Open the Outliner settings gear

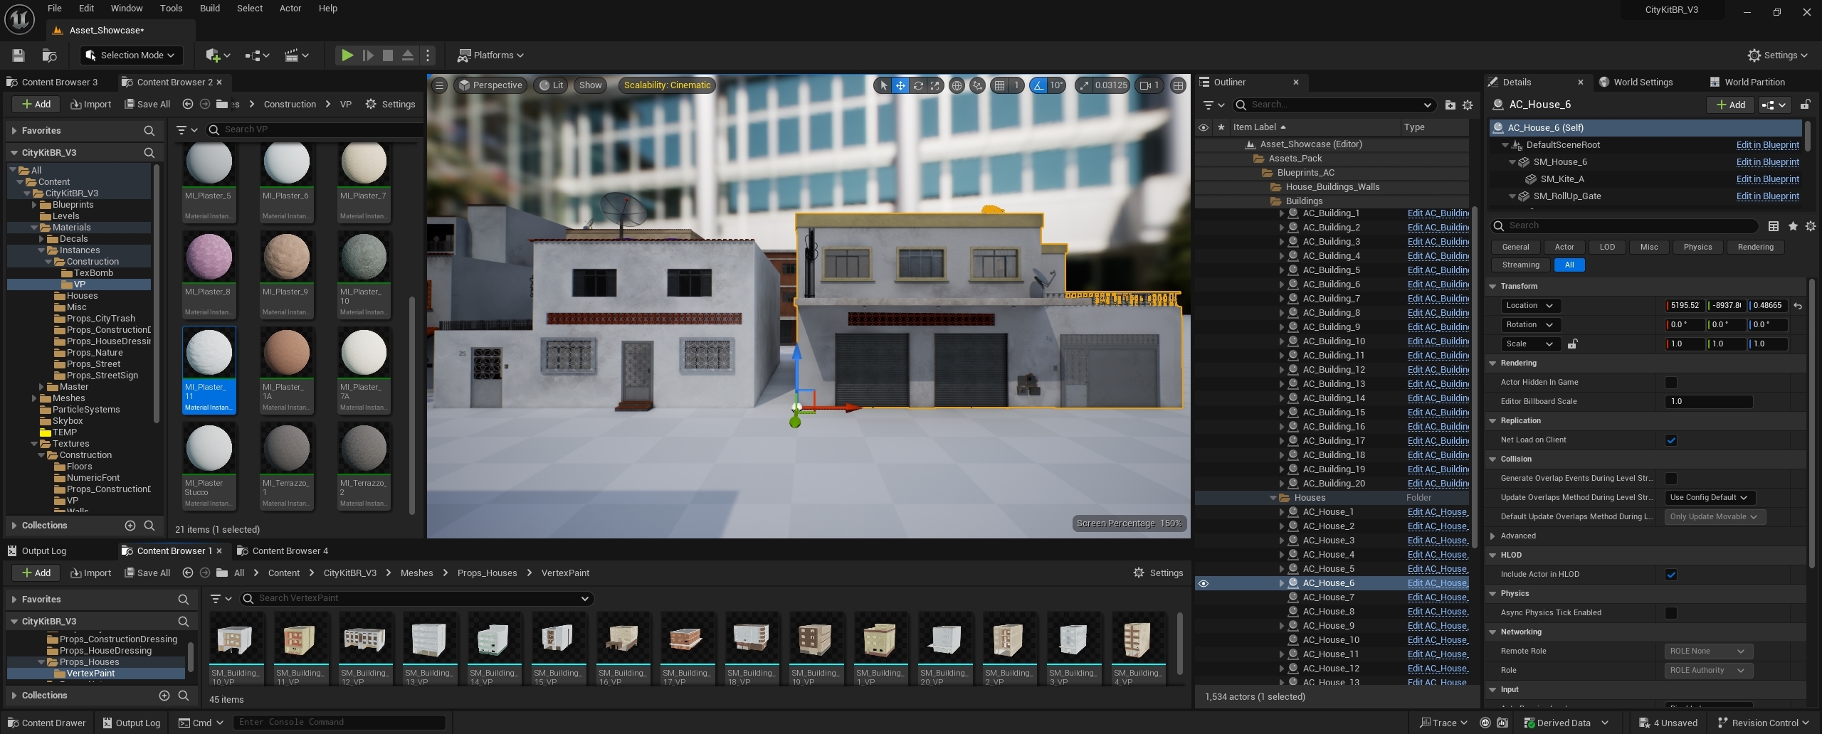(x=1467, y=105)
